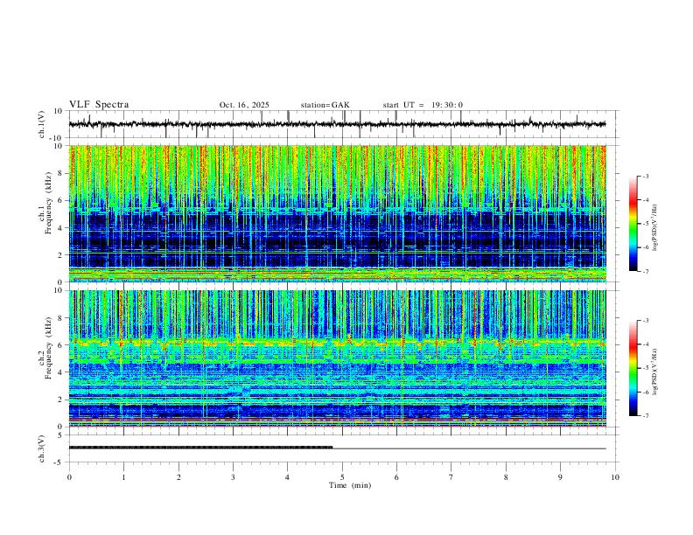Click the 'ch.3(V)' axis label

coord(42,448)
